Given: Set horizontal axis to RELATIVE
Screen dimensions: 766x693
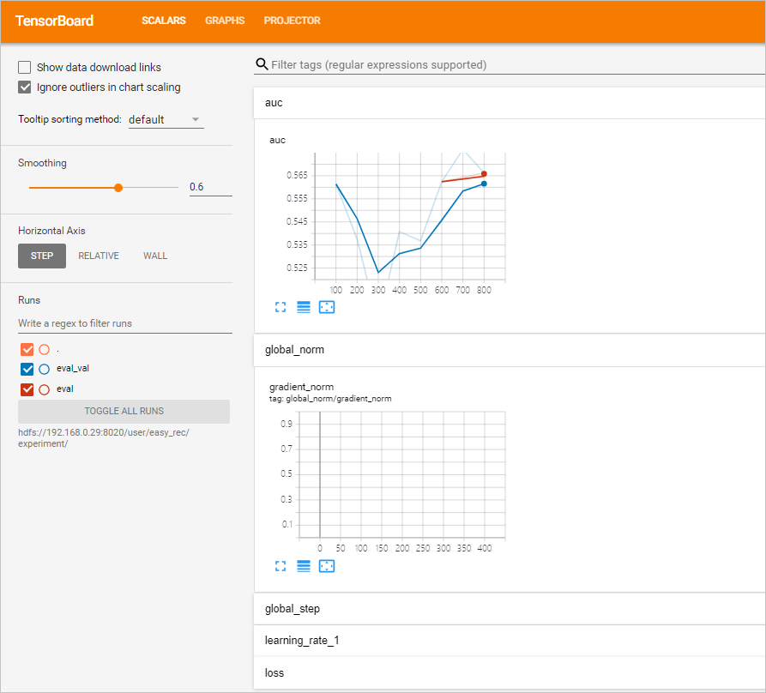Looking at the screenshot, I should coord(99,256).
